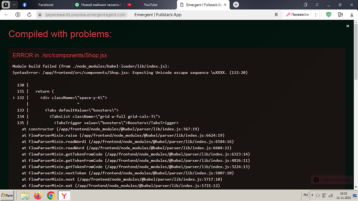
Task: Click the Made with Emergent badge
Action: pyautogui.click(x=332, y=180)
